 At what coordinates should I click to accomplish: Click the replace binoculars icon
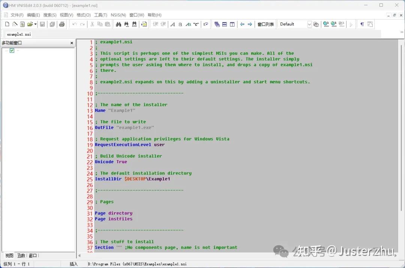tap(134, 24)
